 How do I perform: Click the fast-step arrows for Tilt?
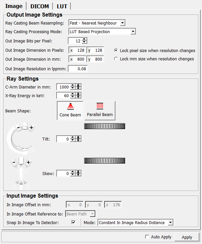(78, 139)
